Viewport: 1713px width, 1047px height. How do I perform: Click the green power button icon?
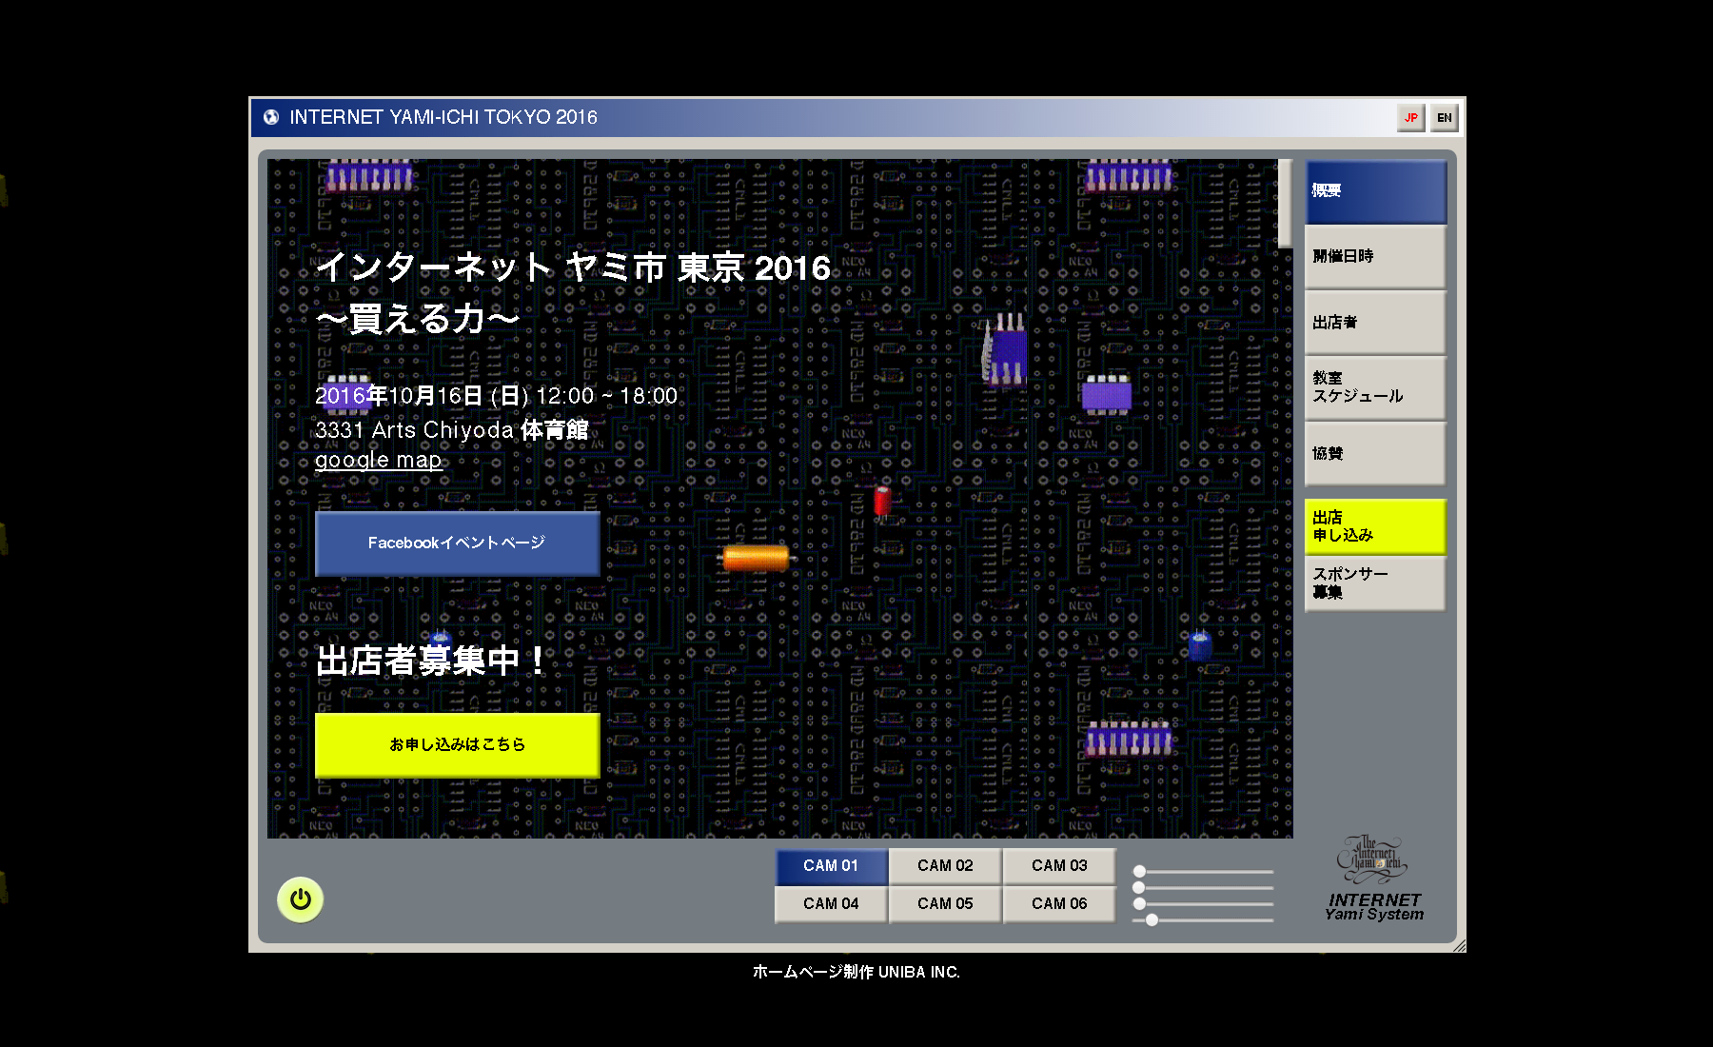tap(300, 899)
